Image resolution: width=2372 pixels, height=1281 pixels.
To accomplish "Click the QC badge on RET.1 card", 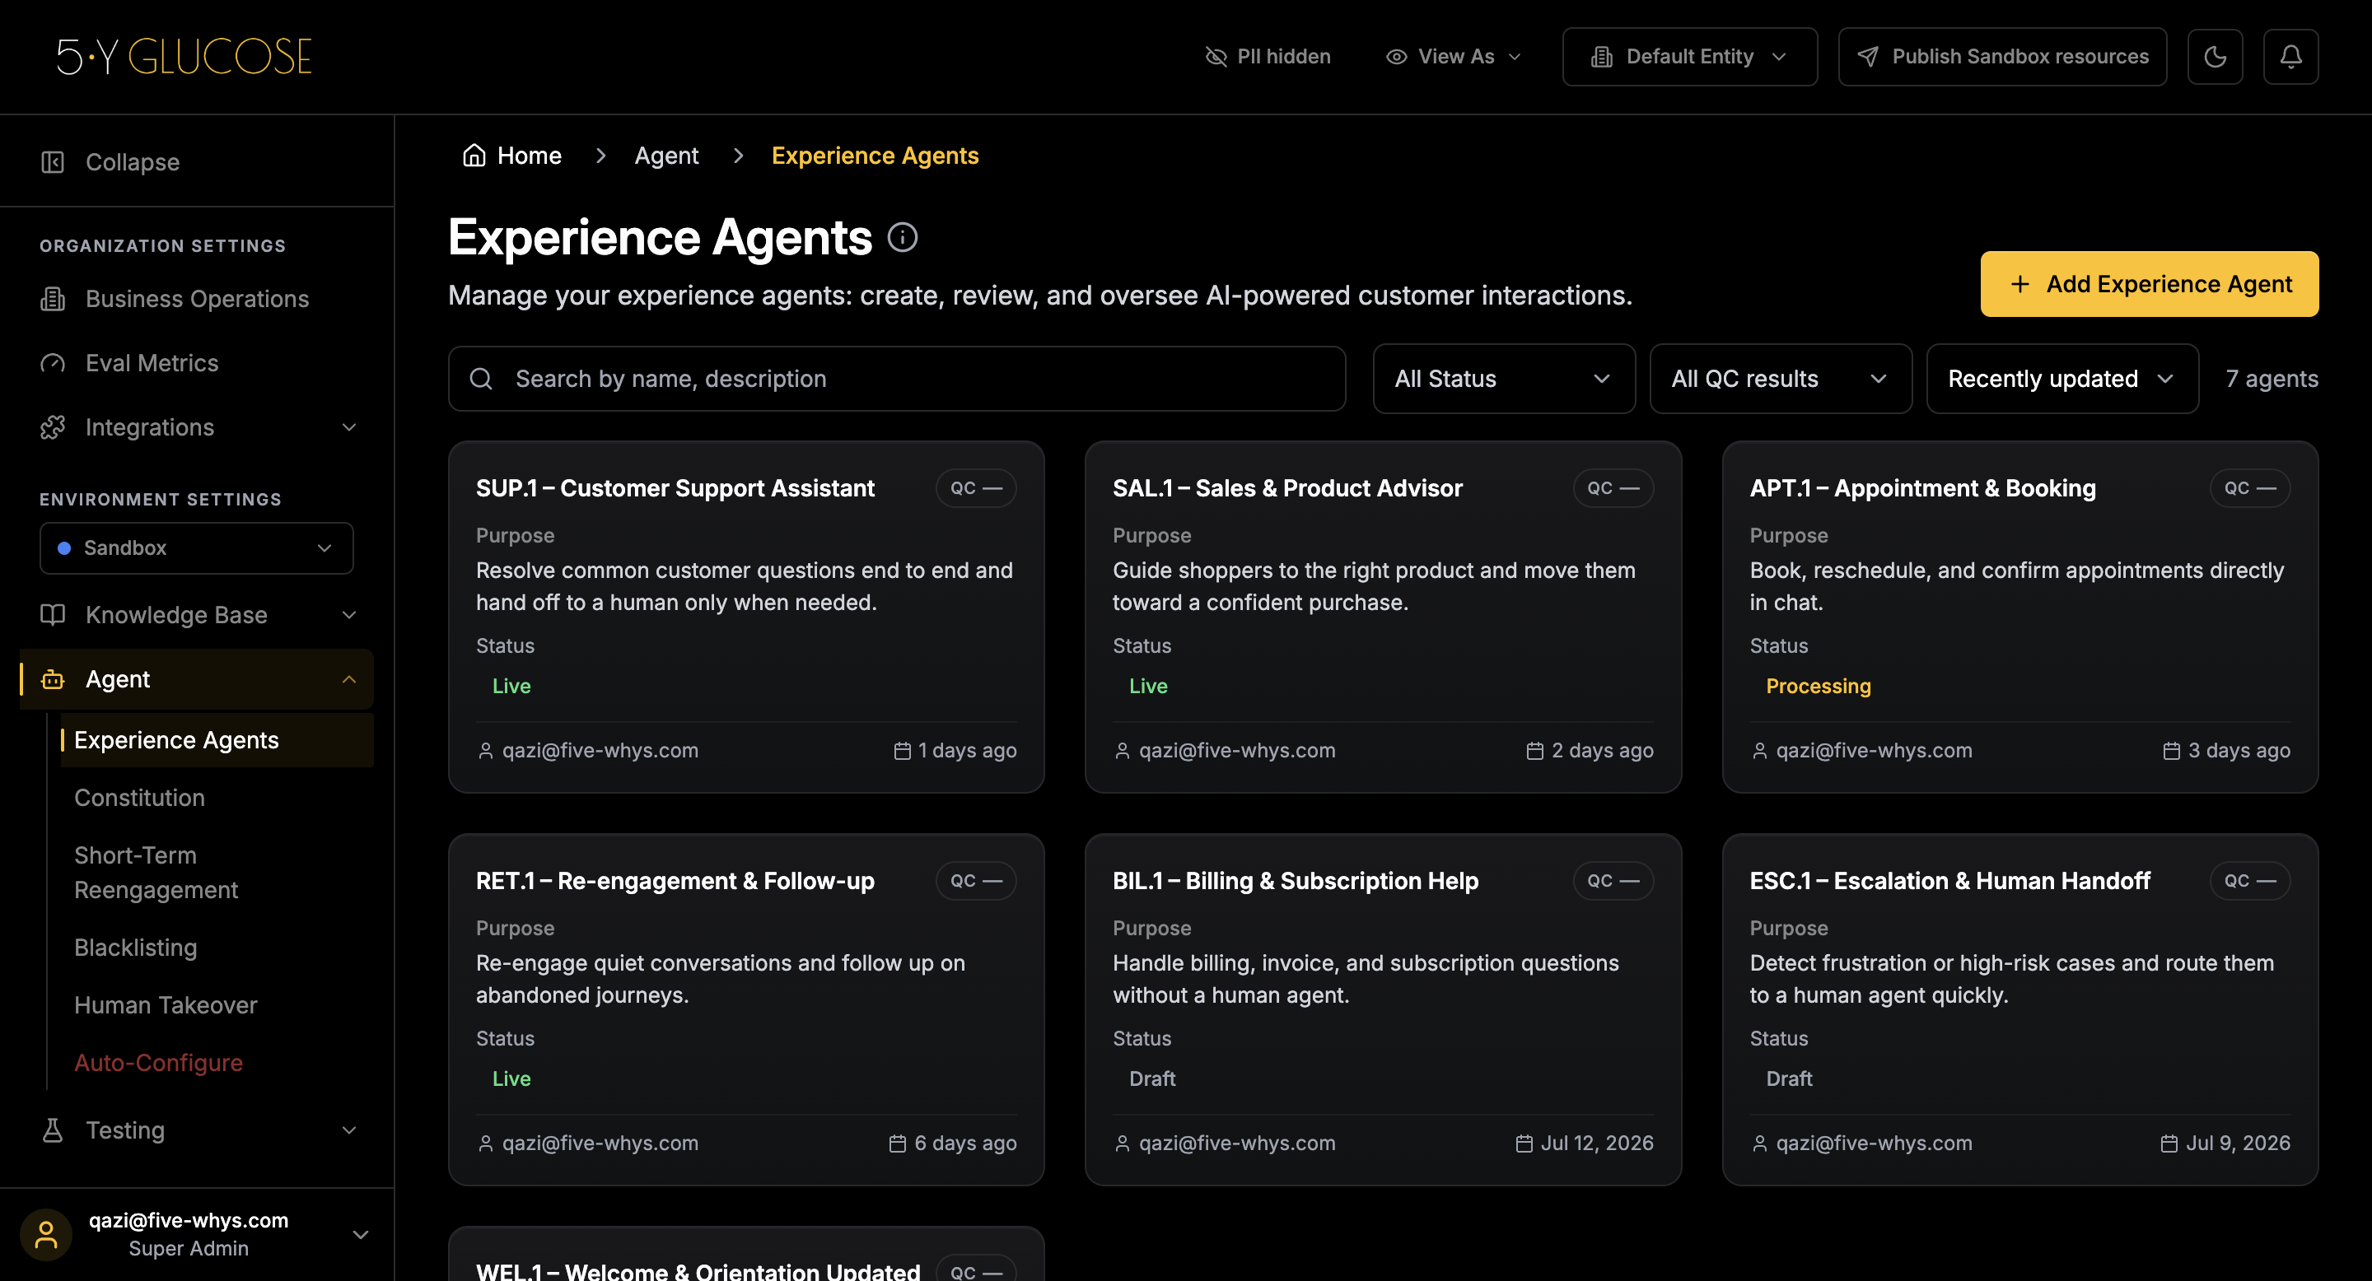I will coord(976,881).
